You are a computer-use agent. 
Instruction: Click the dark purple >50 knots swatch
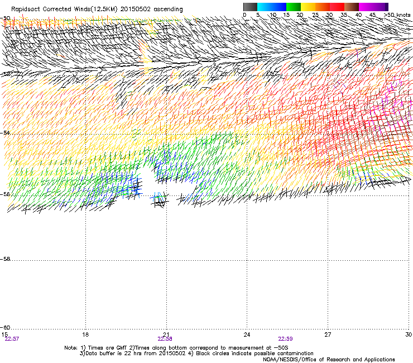tap(387, 7)
